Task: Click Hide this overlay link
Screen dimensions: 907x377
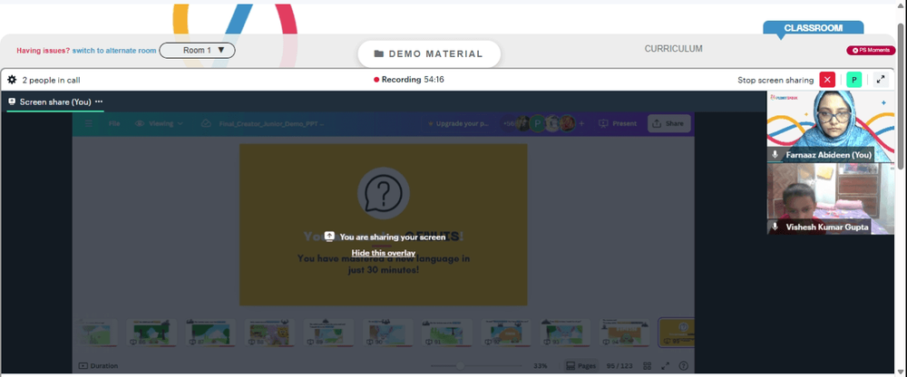Action: coord(384,253)
